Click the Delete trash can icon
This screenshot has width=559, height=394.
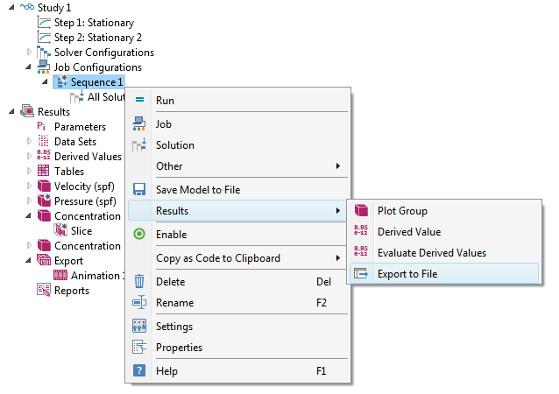click(x=139, y=281)
